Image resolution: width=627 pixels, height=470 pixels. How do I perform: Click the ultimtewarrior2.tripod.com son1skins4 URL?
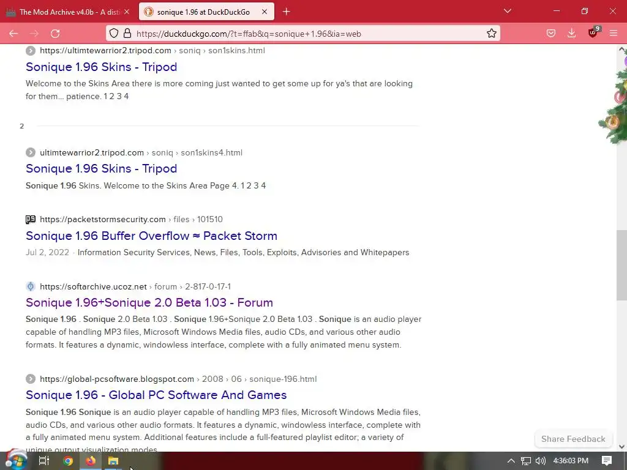(141, 152)
